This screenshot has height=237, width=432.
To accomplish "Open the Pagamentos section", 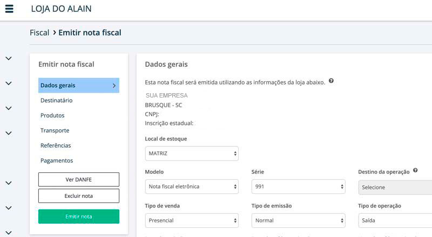I will tap(56, 161).
